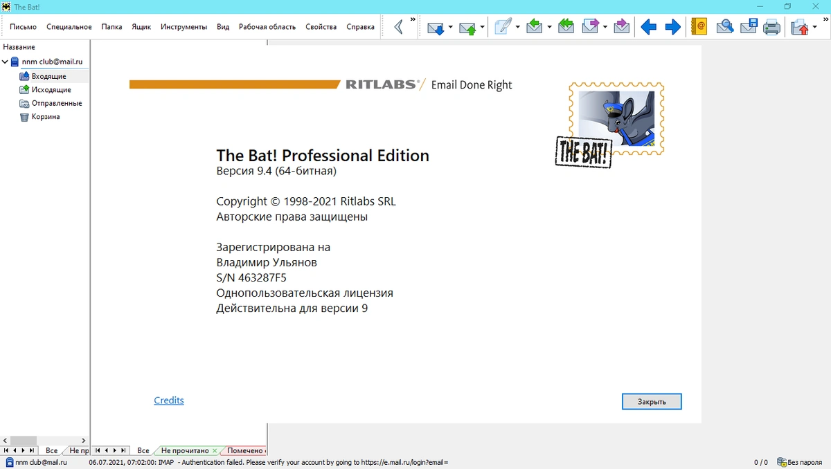The image size is (831, 469).
Task: Jump to first tab in folder pane strip
Action: 6,450
